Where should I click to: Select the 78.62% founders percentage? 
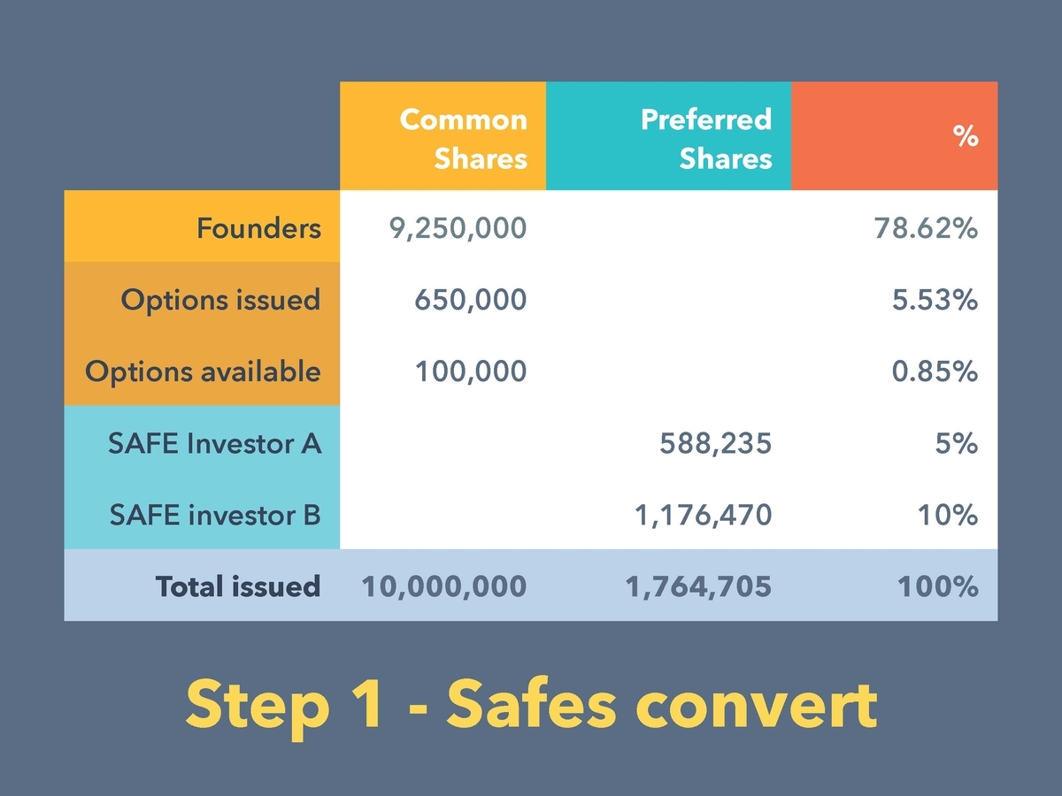[926, 229]
